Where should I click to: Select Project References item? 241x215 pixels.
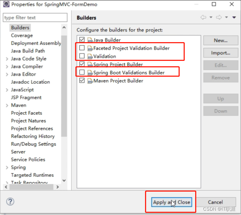(32, 129)
